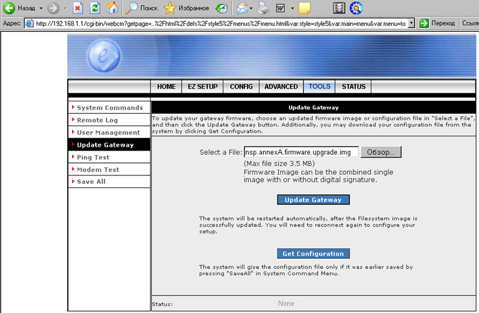Open Ping Test in the sidebar
The height and width of the screenshot is (313, 479).
[93, 157]
